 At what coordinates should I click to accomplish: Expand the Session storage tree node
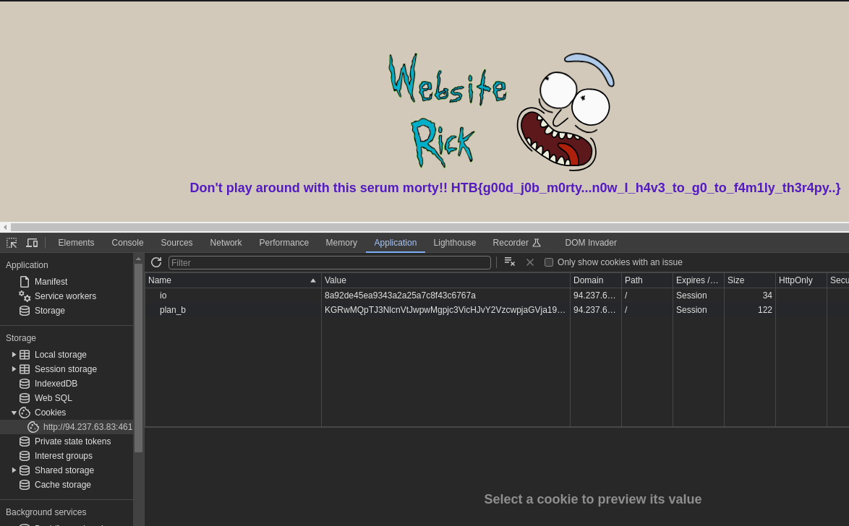14,369
